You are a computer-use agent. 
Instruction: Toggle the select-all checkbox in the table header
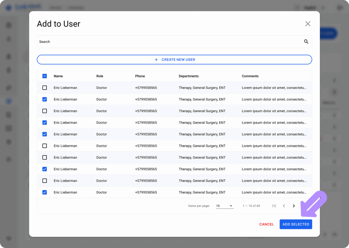[x=44, y=76]
